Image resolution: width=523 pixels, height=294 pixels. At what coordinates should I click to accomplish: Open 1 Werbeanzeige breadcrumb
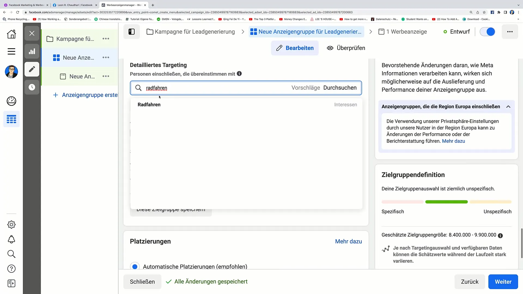point(403,32)
